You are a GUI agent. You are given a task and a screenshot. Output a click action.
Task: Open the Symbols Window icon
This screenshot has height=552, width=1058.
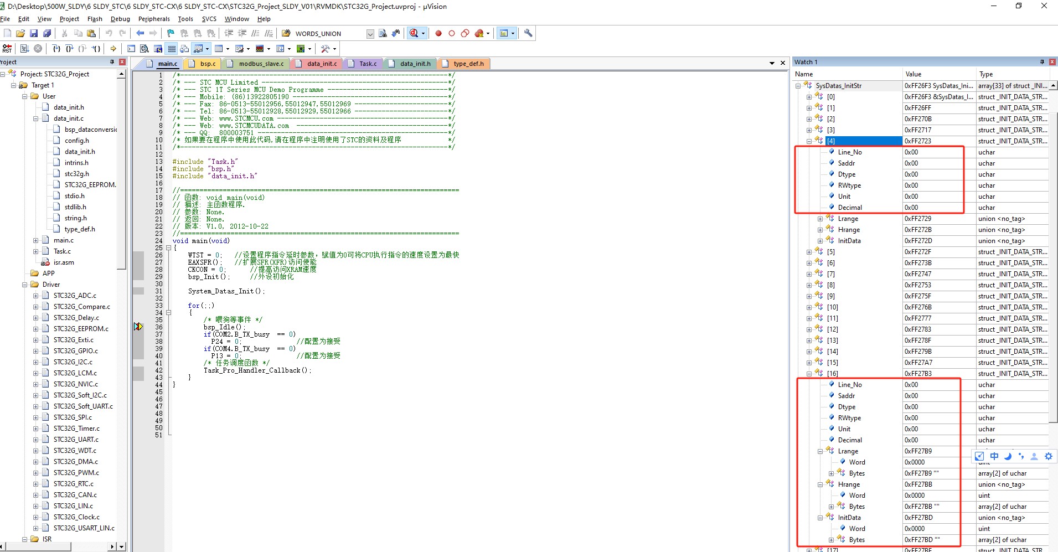coord(158,49)
